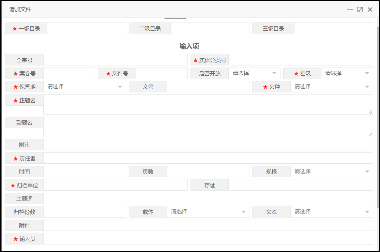
Task: Open the 保管期 select box
Action: pos(85,87)
